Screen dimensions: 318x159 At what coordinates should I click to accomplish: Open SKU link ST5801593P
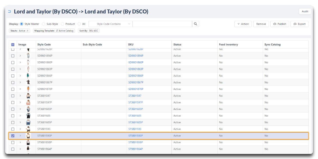[136, 136]
